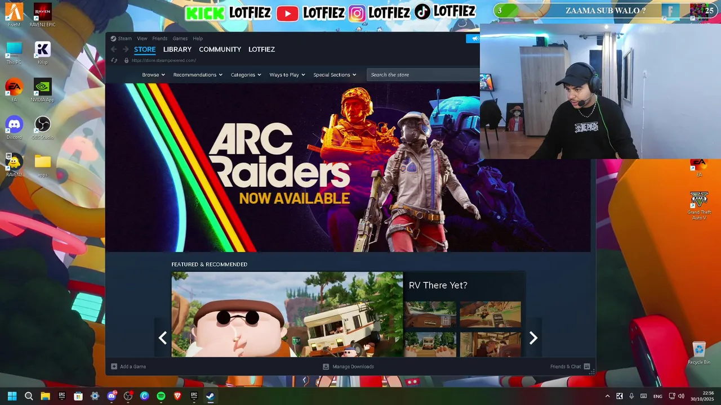Open OBS Studio from the taskbar
This screenshot has width=721, height=405.
(x=128, y=396)
